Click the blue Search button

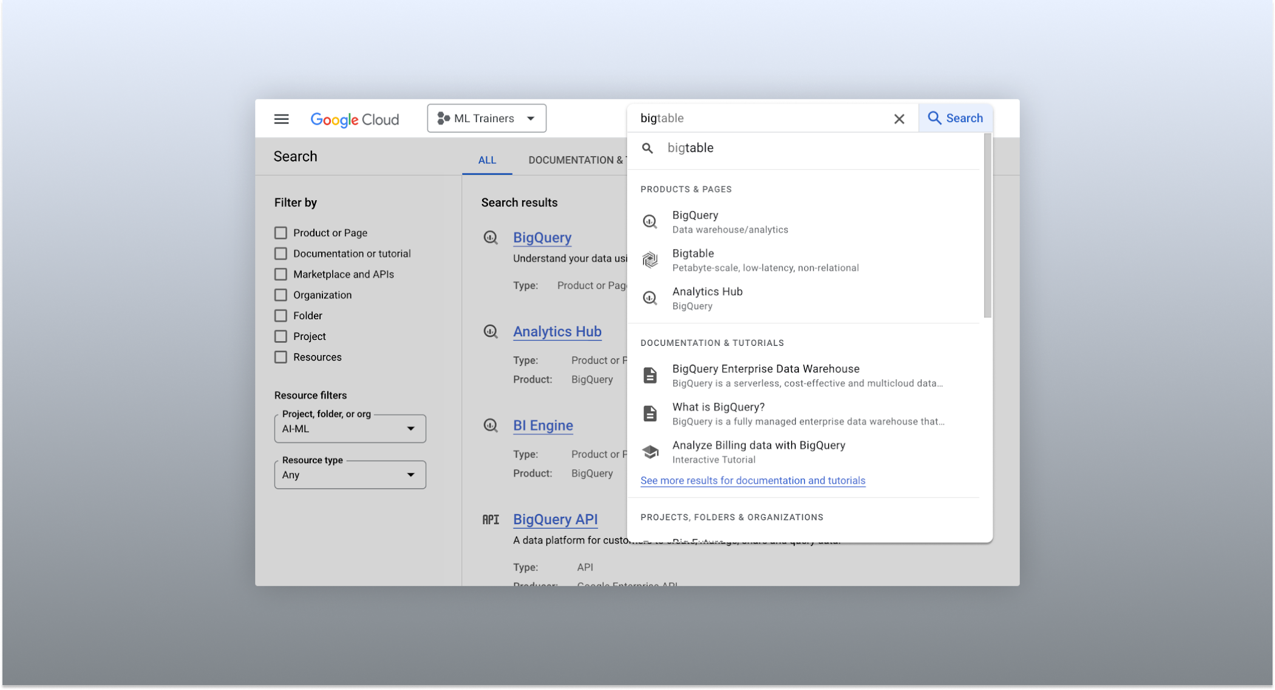click(x=955, y=118)
